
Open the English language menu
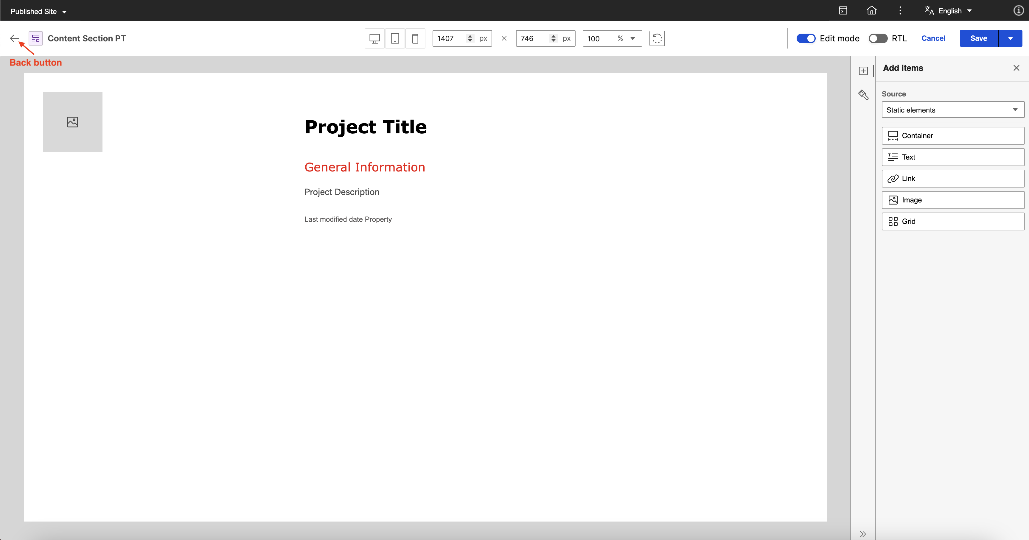pos(949,11)
